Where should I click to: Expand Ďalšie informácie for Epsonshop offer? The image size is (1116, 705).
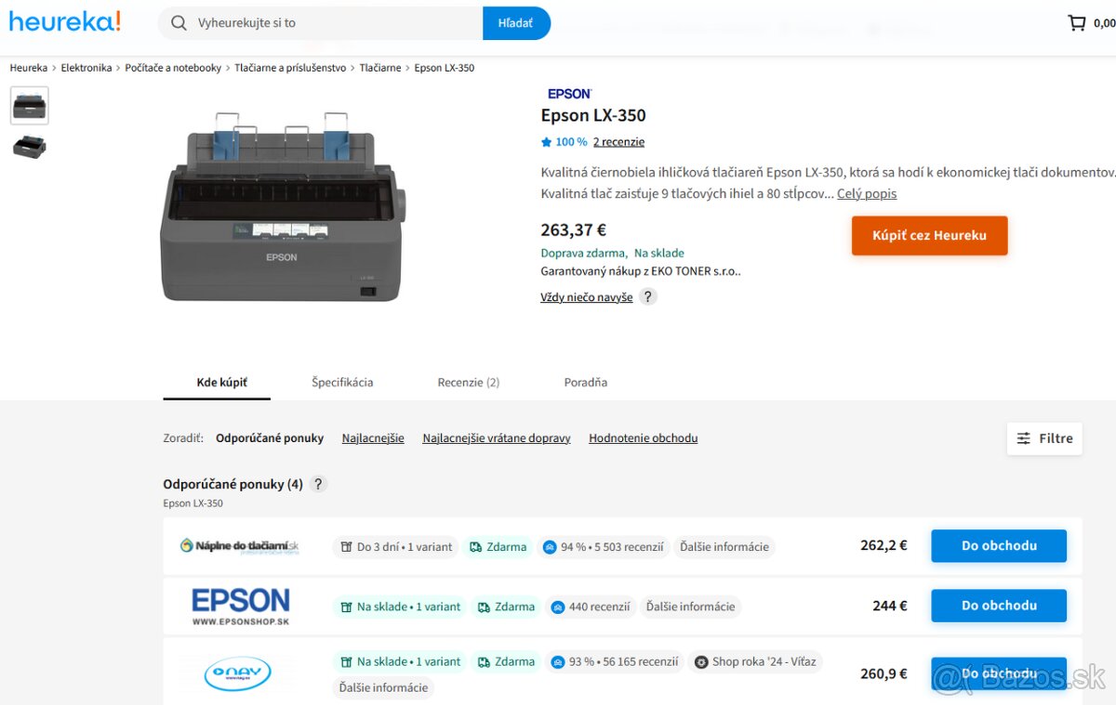[x=691, y=607]
